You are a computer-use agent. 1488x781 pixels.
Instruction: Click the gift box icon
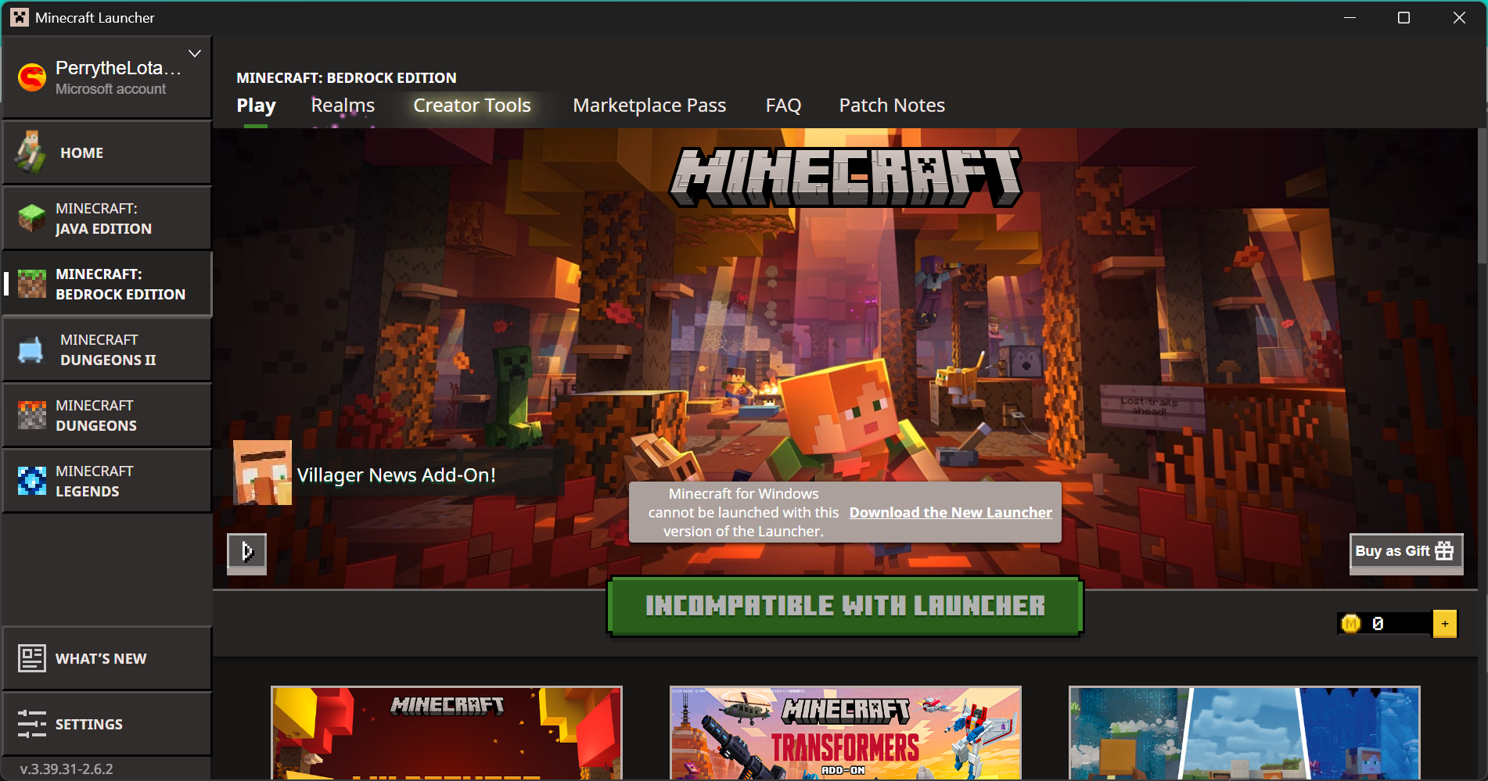point(1444,550)
